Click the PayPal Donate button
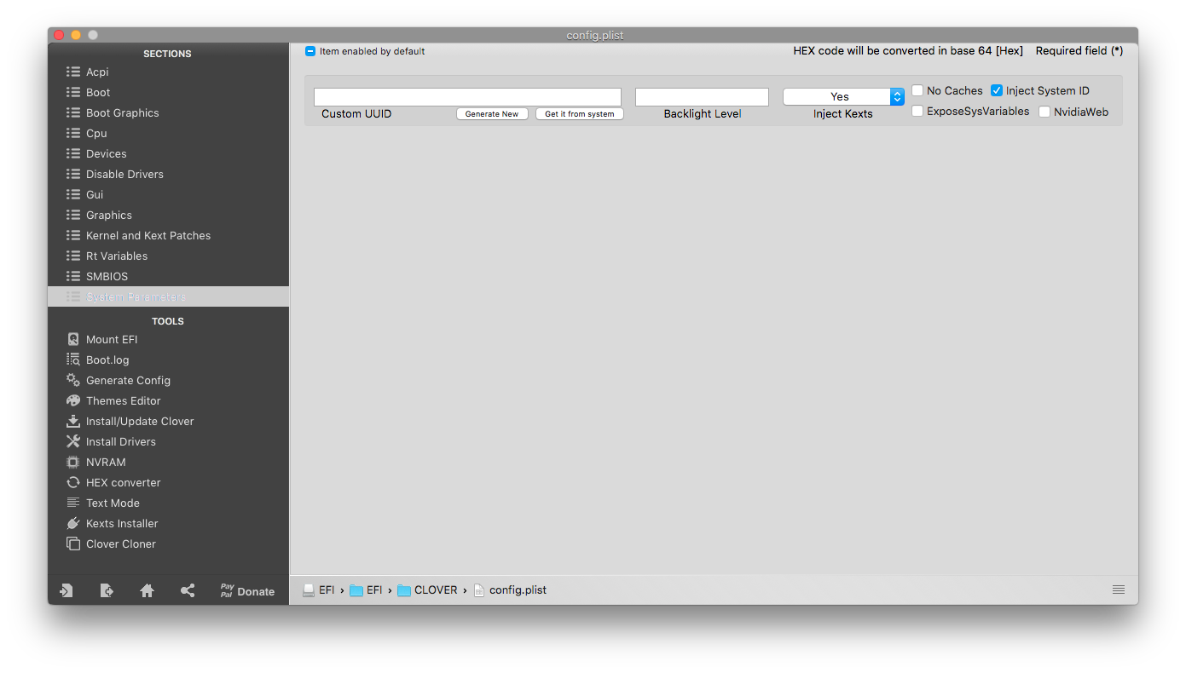Screen dimensions: 1186x673 [x=247, y=590]
